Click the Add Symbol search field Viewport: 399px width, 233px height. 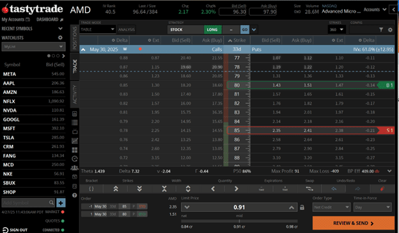pos(28,203)
